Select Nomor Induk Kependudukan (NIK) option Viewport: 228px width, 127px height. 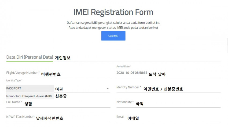[30, 96]
